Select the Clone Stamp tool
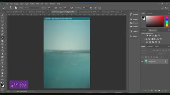170x95 pixels. (2, 41)
